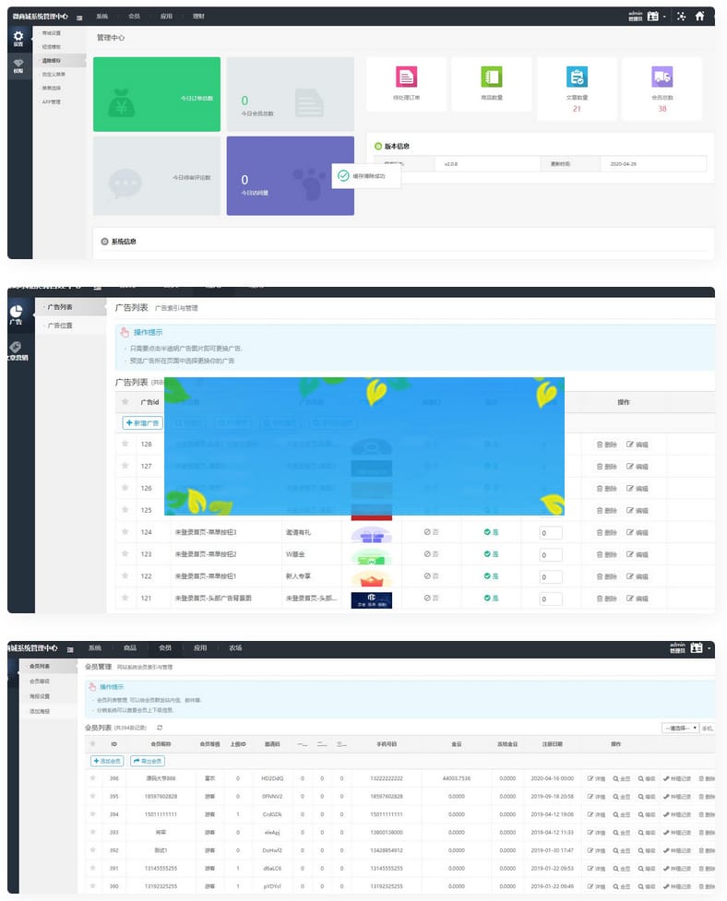Select the 设置 gear icon in sidebar
The image size is (727, 901).
[x=18, y=37]
